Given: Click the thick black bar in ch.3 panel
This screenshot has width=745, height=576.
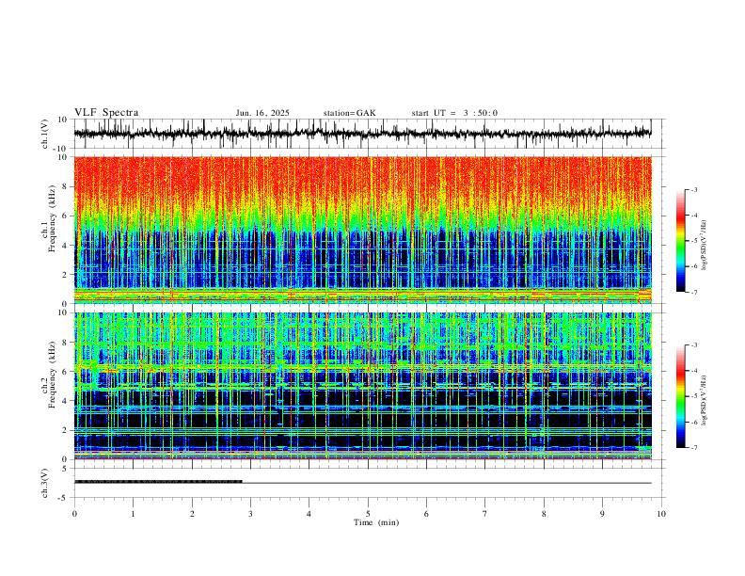Looking at the screenshot, I should pos(158,482).
